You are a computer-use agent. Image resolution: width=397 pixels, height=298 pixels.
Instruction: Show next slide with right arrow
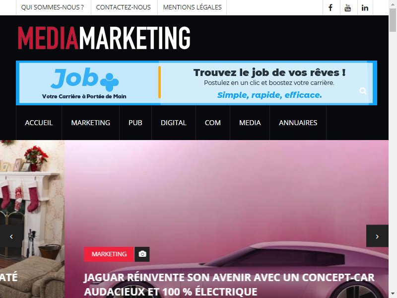[x=377, y=236]
